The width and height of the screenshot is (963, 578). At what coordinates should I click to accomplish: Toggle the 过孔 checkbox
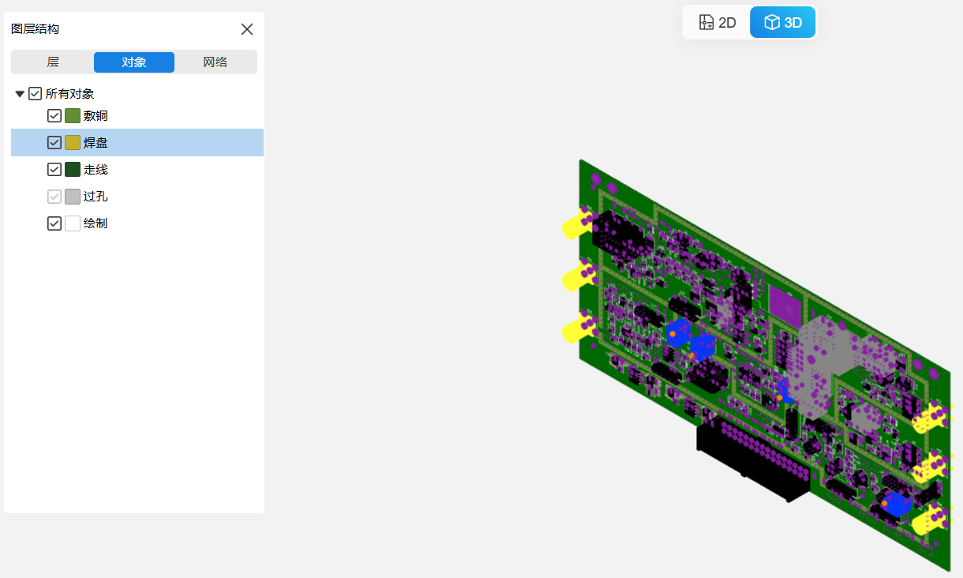click(54, 197)
